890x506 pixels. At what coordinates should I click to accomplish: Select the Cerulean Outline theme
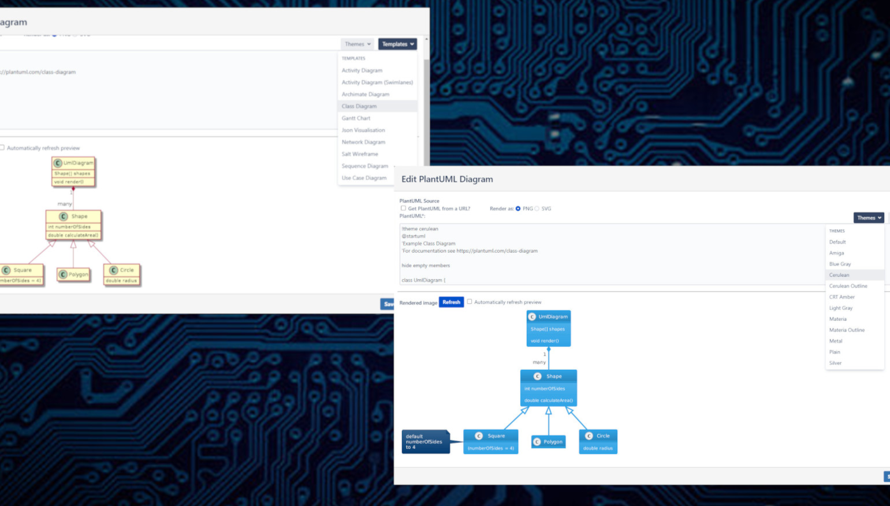pos(848,286)
